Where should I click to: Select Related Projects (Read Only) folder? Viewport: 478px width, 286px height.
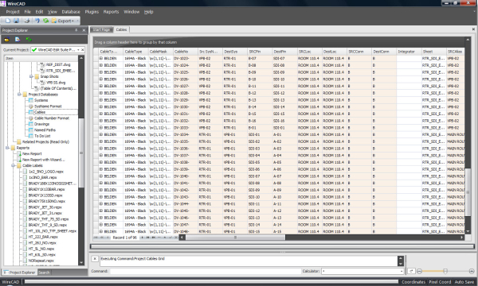[x=45, y=142]
